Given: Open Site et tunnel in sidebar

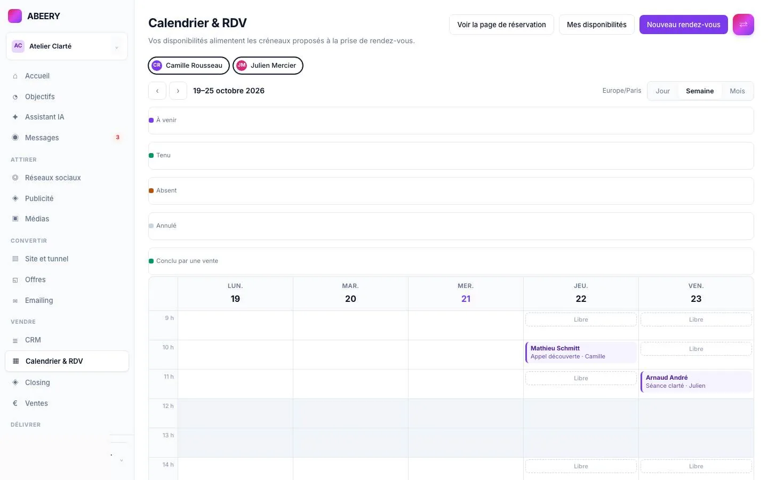Looking at the screenshot, I should click(x=67, y=259).
